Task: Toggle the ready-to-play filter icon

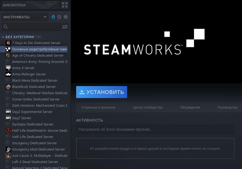Action: (x=66, y=17)
